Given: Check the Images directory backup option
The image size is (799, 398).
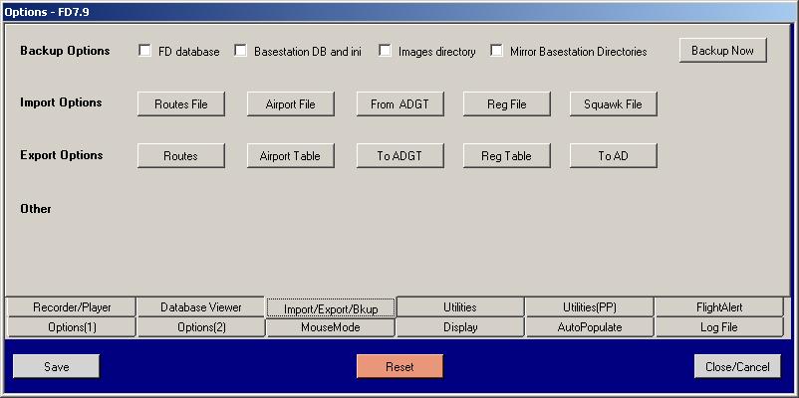Looking at the screenshot, I should 386,51.
